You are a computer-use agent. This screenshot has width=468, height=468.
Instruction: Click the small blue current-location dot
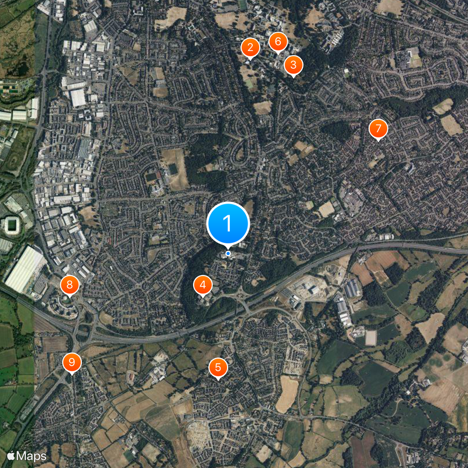pyautogui.click(x=228, y=253)
